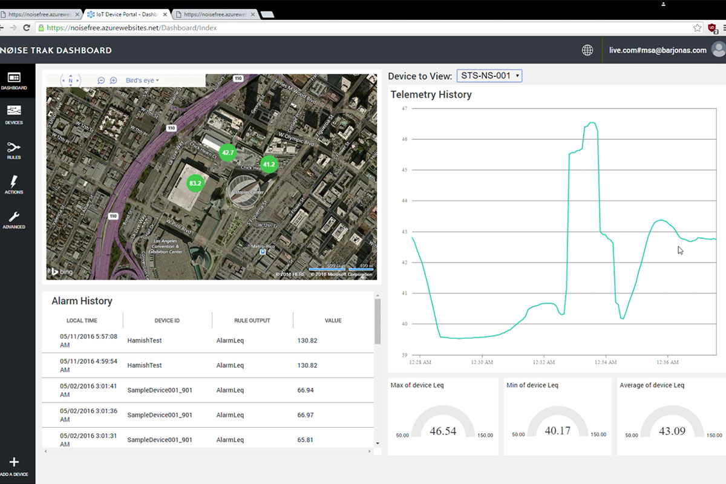Click the user avatar icon

[x=719, y=50]
